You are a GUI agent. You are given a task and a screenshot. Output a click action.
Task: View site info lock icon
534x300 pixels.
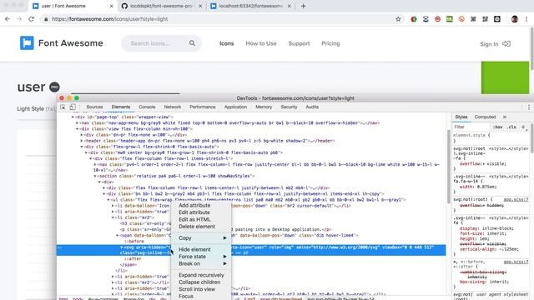(46, 19)
